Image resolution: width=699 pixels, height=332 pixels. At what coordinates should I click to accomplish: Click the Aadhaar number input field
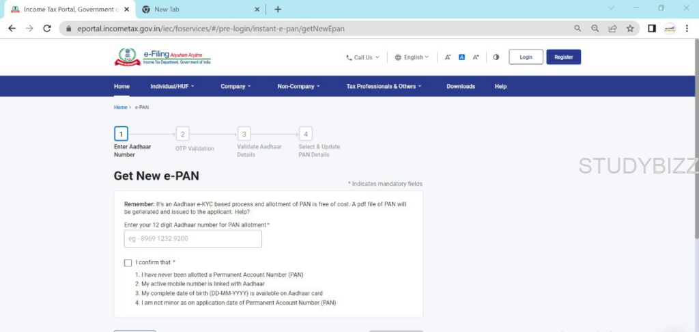click(x=193, y=239)
